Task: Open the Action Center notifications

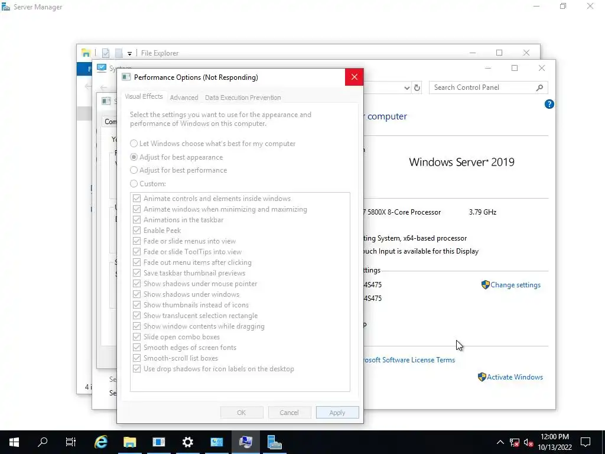Action: (x=586, y=442)
